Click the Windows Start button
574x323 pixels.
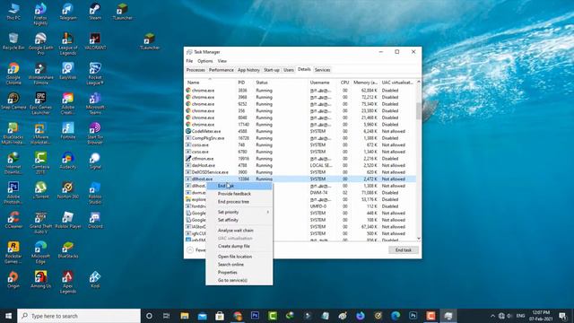point(8,316)
